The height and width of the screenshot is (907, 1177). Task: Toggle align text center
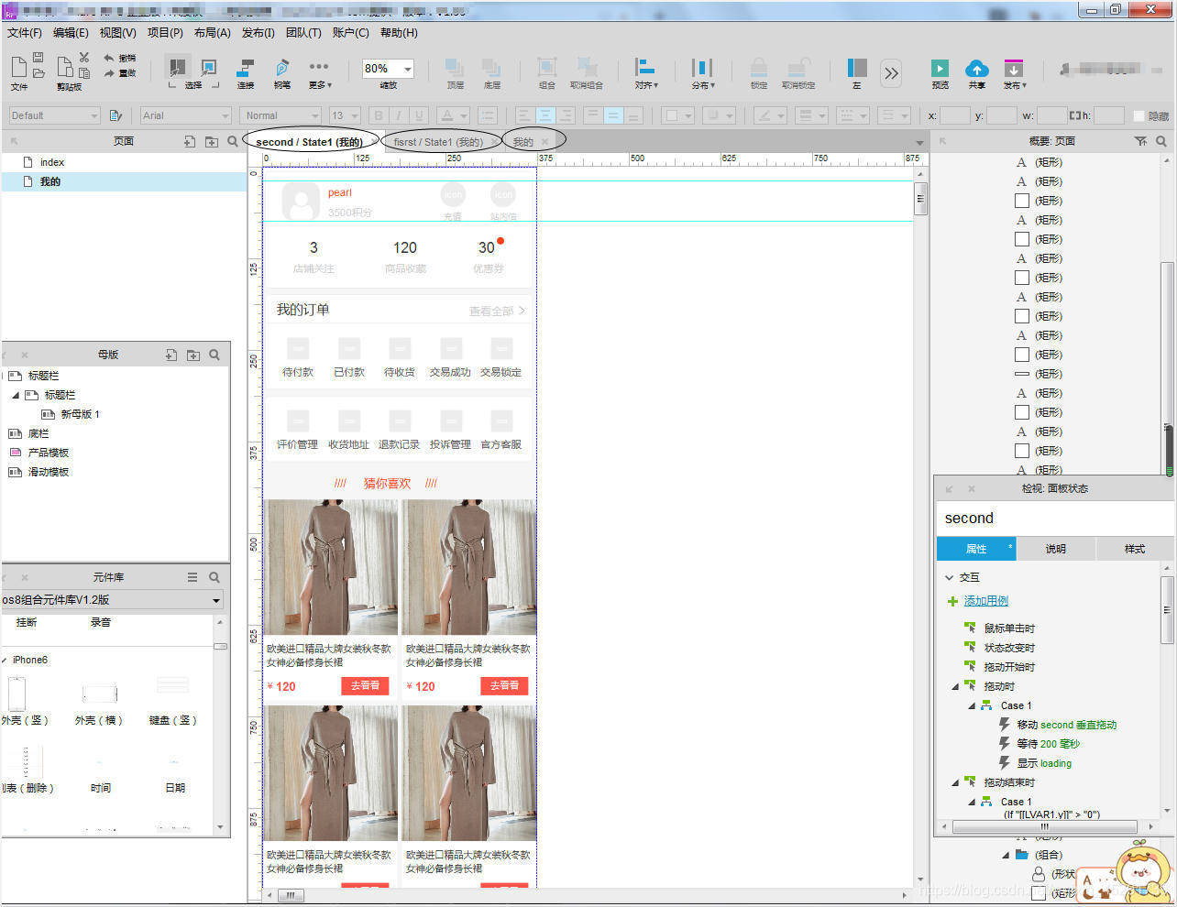point(545,115)
